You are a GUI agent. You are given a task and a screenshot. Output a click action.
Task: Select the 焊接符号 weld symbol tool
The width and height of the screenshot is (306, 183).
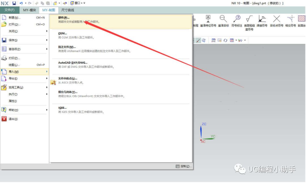point(262,22)
